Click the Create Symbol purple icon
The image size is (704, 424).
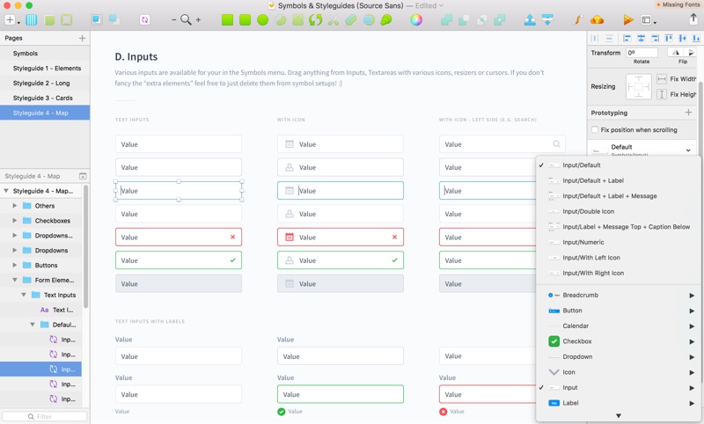[x=144, y=19]
